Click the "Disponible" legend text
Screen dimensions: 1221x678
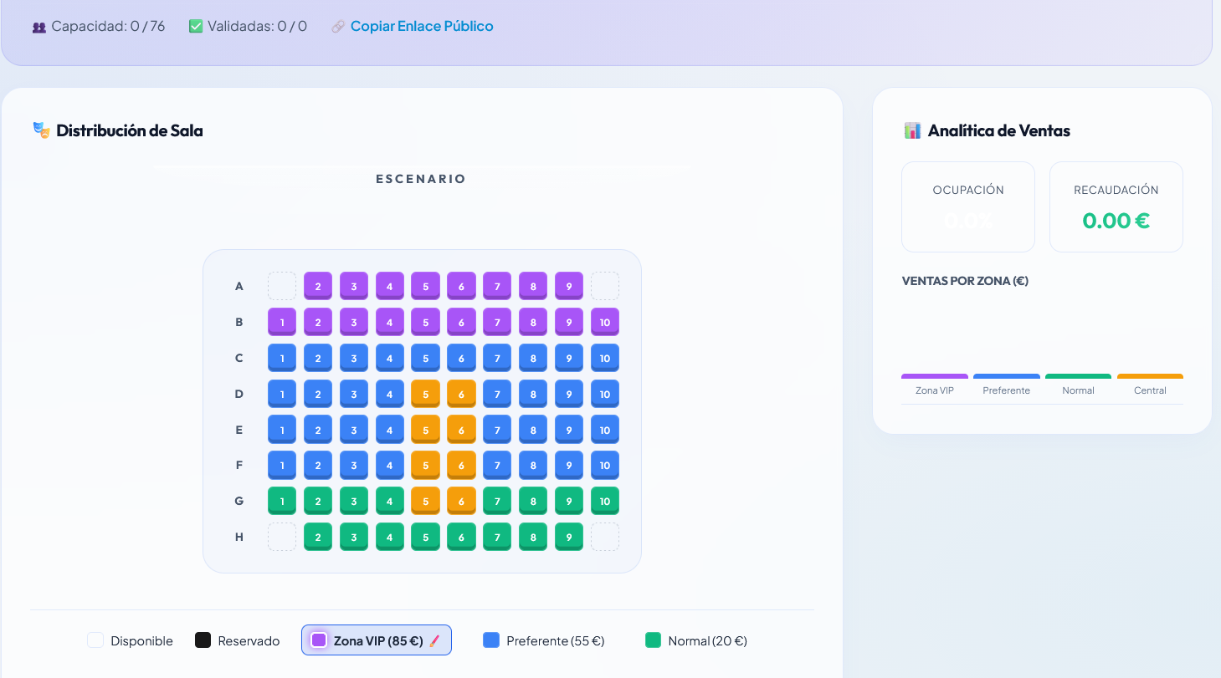tap(141, 641)
